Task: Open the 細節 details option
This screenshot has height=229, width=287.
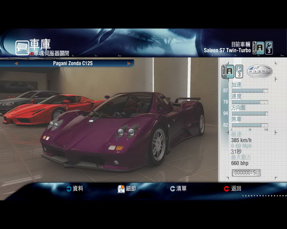Action: click(x=127, y=189)
